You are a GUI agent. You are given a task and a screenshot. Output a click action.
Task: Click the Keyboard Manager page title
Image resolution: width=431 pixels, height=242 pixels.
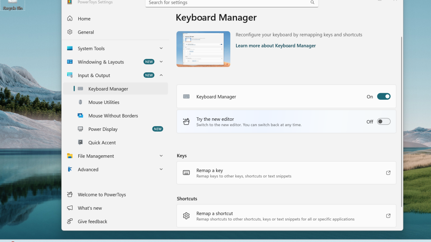(x=216, y=17)
